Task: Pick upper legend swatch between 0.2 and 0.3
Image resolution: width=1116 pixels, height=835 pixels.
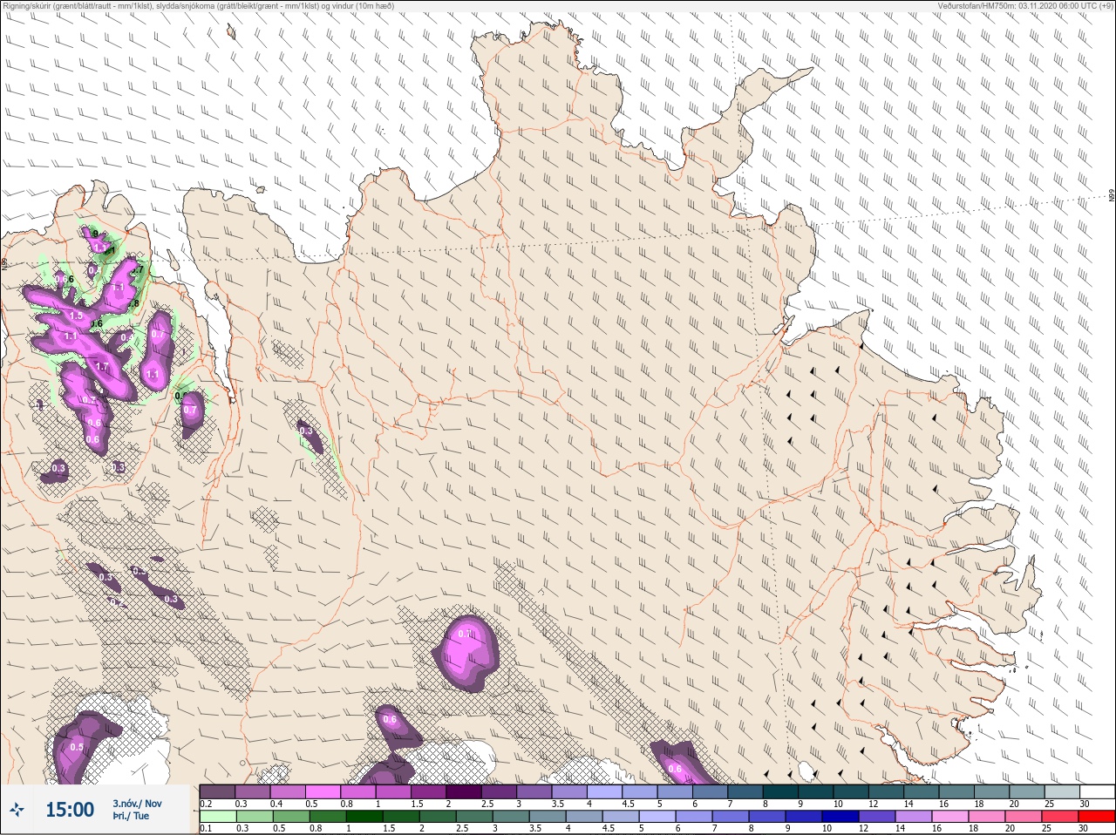Action: [x=217, y=791]
